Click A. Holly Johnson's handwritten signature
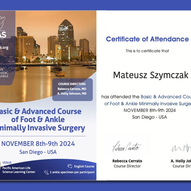Viewport: 191px width, 191px height. pos(181,148)
